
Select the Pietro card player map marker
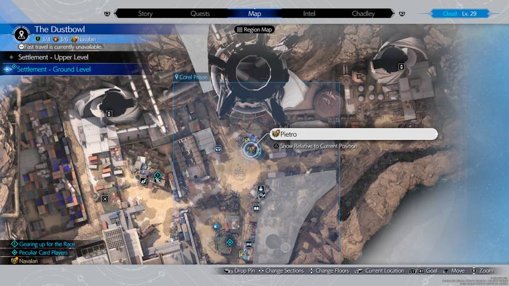[x=251, y=150]
